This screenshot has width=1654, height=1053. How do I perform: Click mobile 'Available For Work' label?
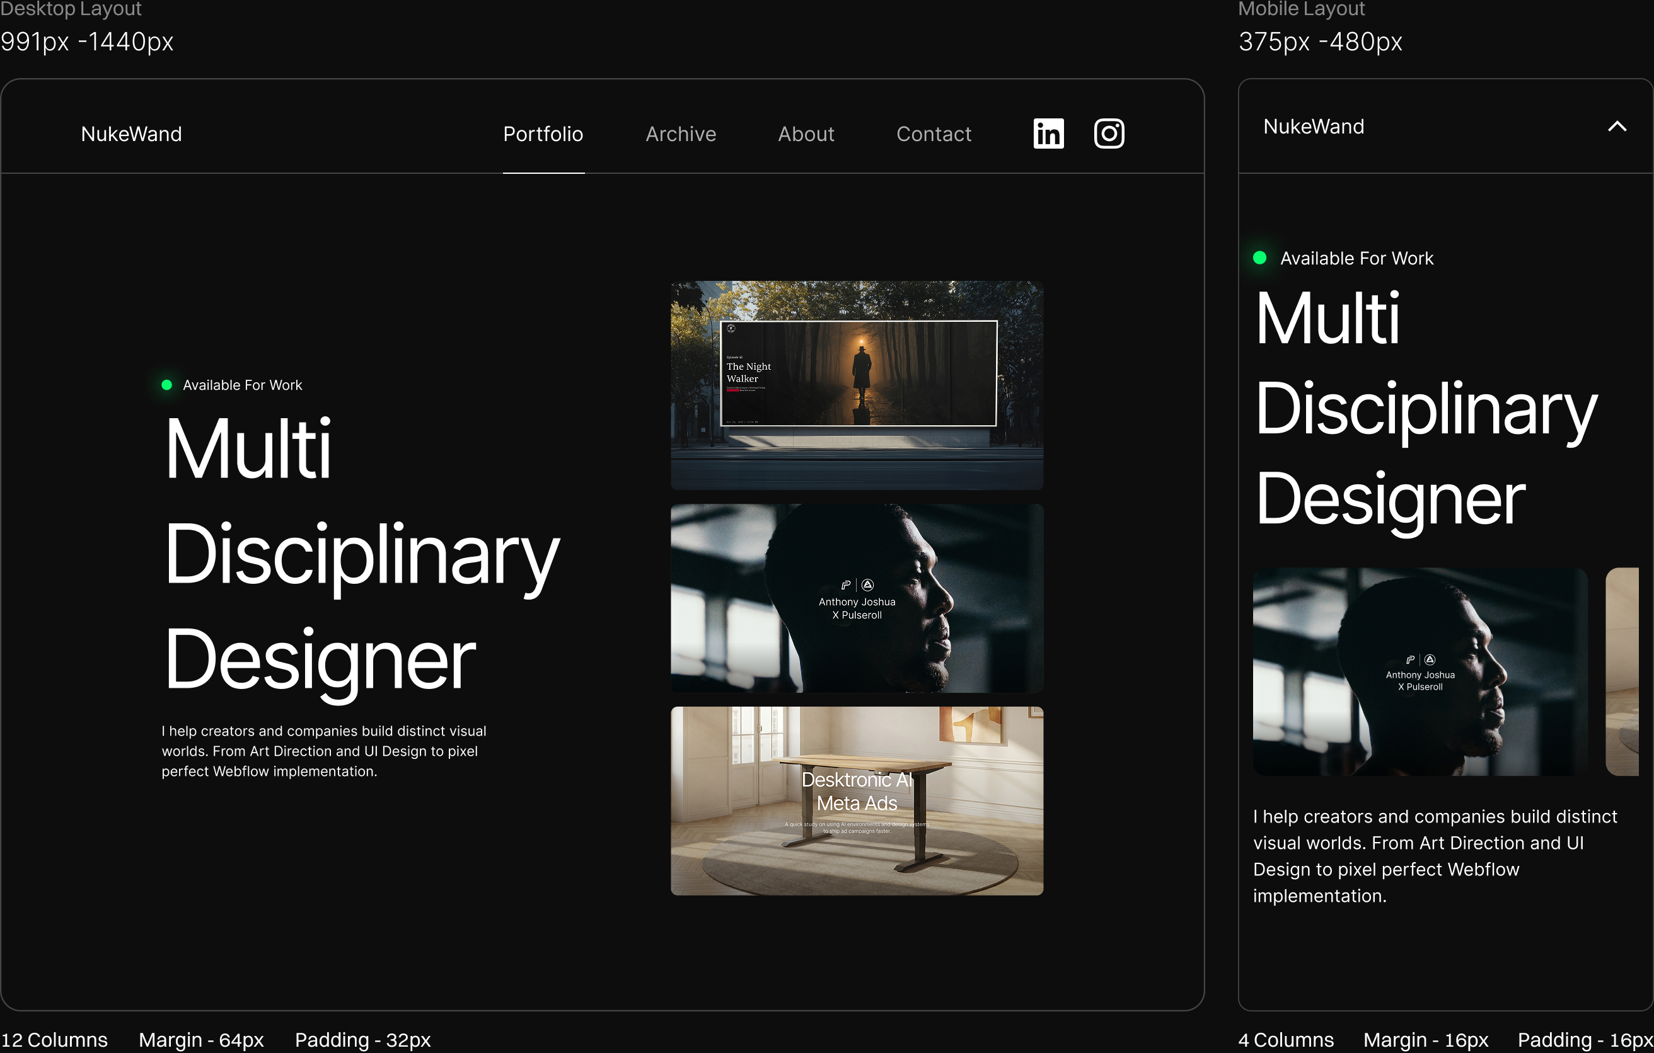coord(1356,258)
